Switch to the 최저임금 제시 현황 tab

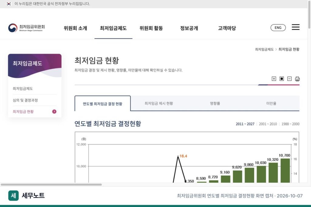coord(159,103)
